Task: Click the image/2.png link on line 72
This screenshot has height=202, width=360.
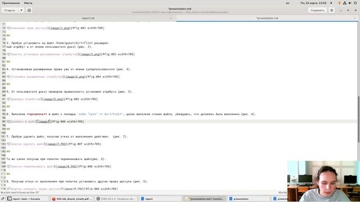Action: [x=60, y=28]
